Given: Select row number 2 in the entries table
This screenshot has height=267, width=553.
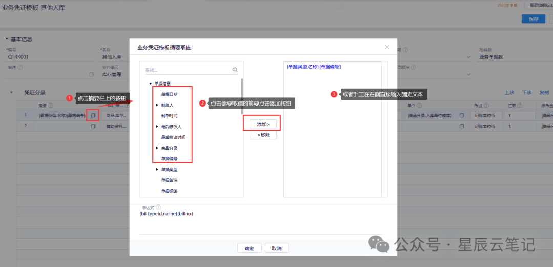Looking at the screenshot, I should click(25, 126).
